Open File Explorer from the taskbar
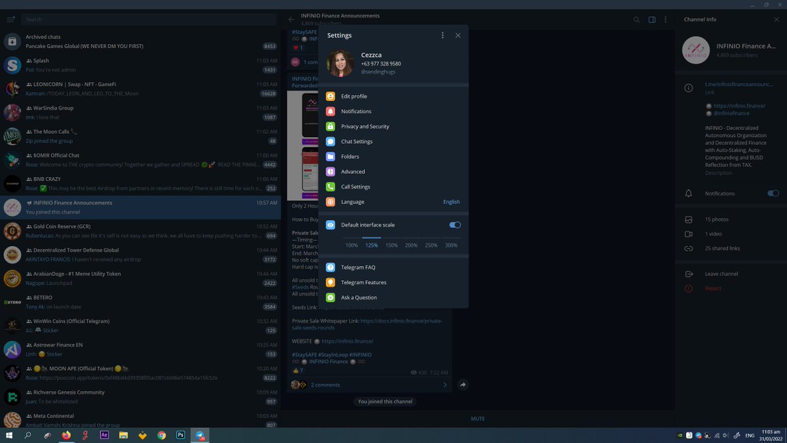787x443 pixels. 123,435
